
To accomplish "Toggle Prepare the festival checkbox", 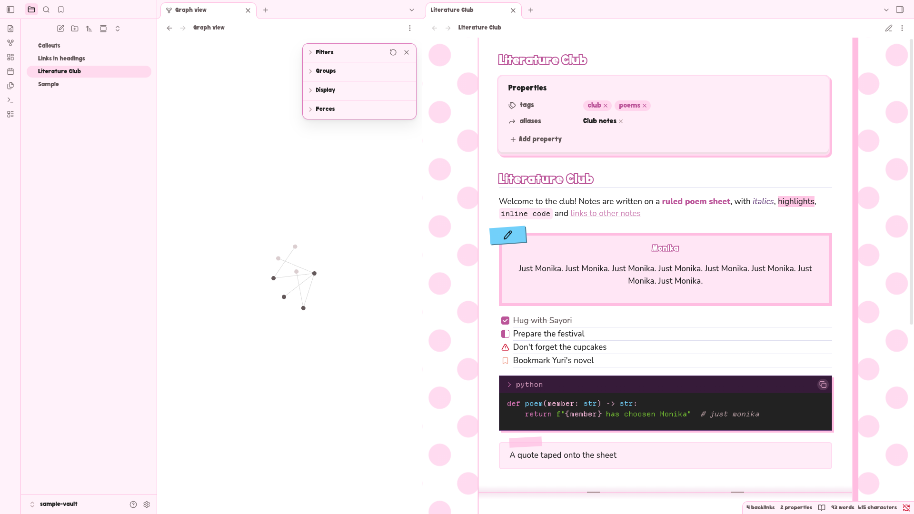I will (506, 334).
